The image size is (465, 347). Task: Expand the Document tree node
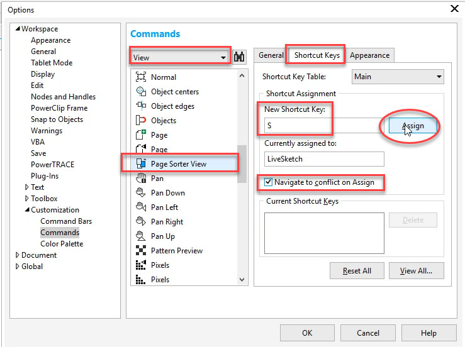[x=17, y=255]
